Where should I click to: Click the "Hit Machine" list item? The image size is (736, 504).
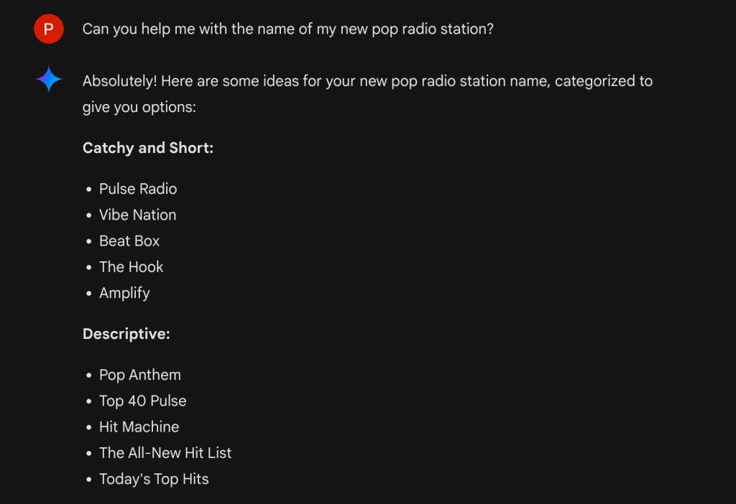[139, 426]
